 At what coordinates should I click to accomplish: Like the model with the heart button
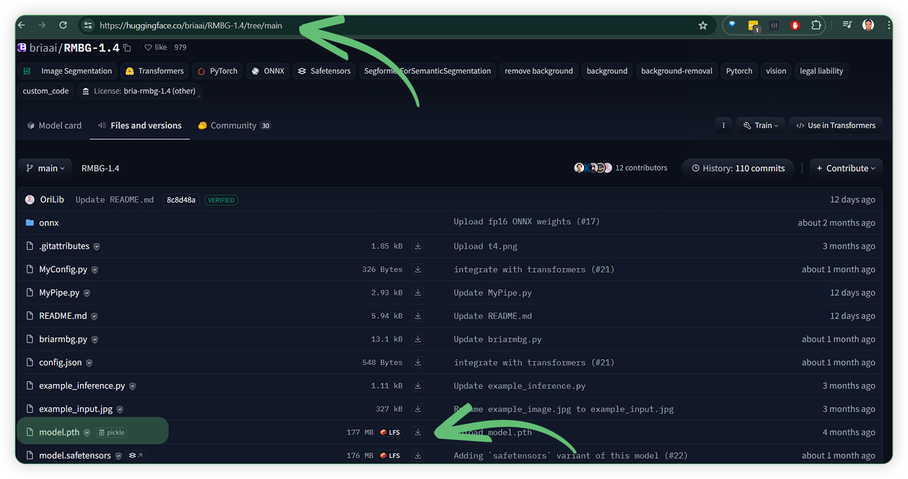(156, 47)
